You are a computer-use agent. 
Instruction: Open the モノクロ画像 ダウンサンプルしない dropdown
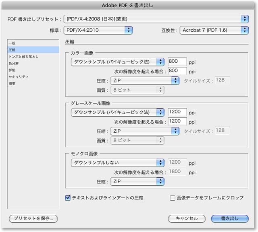pos(118,162)
